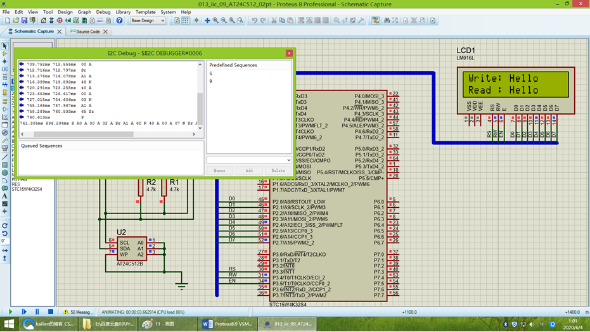Viewport: 590px width, 332px height.
Task: Pause the running simulation
Action: click(37, 312)
